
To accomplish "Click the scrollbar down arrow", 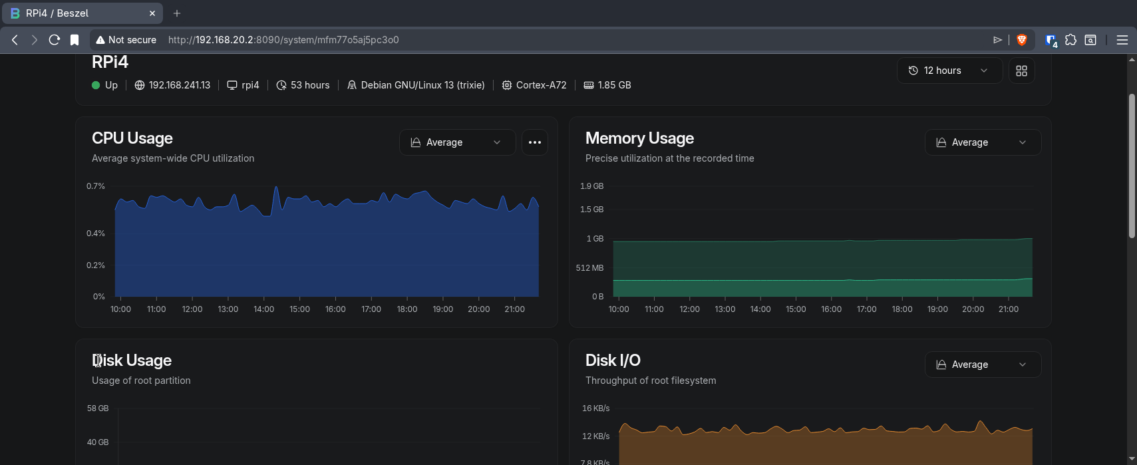I will tap(1132, 459).
